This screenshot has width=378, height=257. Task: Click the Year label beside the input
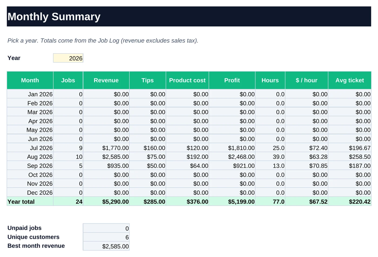(14, 58)
